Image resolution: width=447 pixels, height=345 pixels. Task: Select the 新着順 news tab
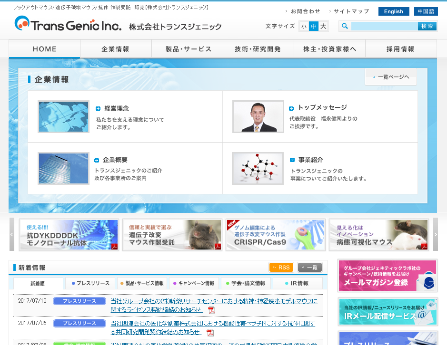(38, 284)
